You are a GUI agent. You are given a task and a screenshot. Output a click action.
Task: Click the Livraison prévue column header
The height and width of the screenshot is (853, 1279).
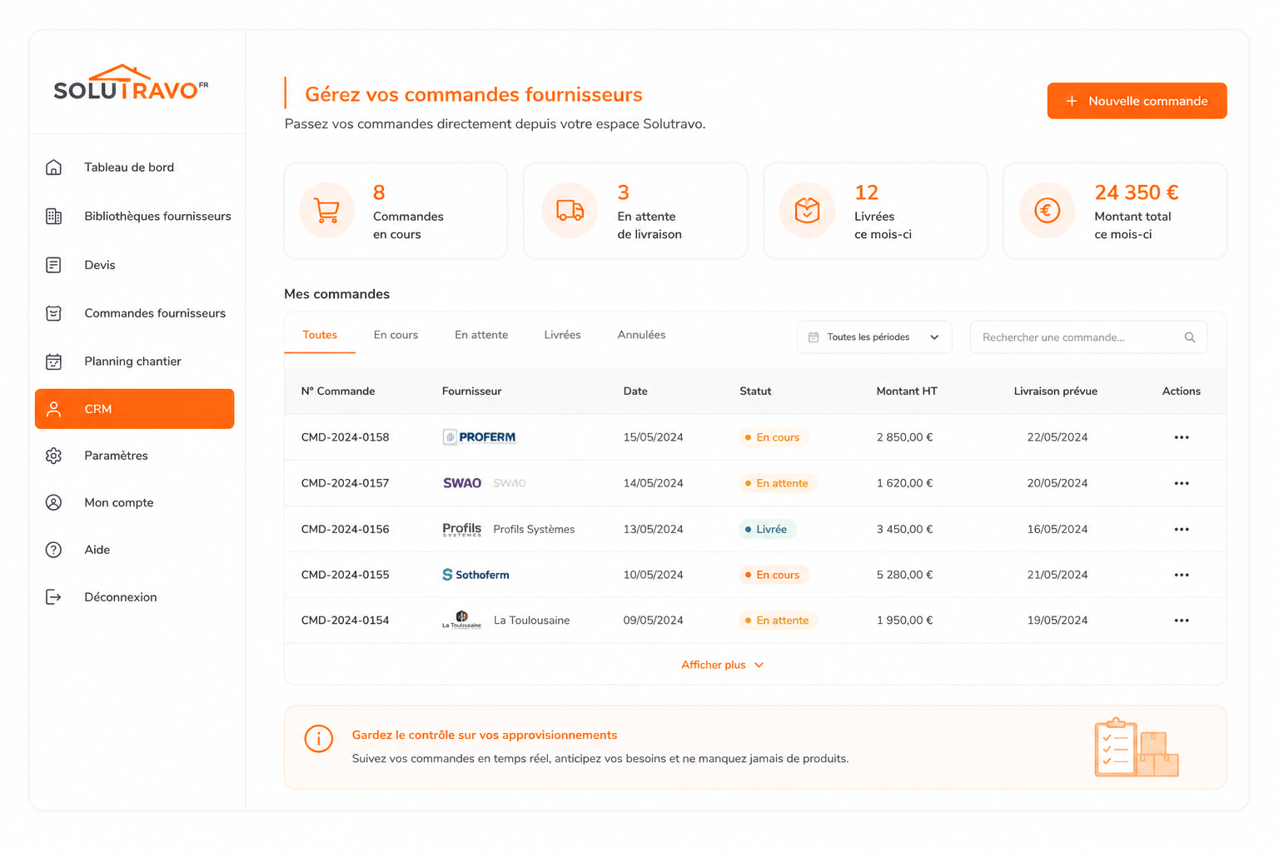pyautogui.click(x=1056, y=391)
